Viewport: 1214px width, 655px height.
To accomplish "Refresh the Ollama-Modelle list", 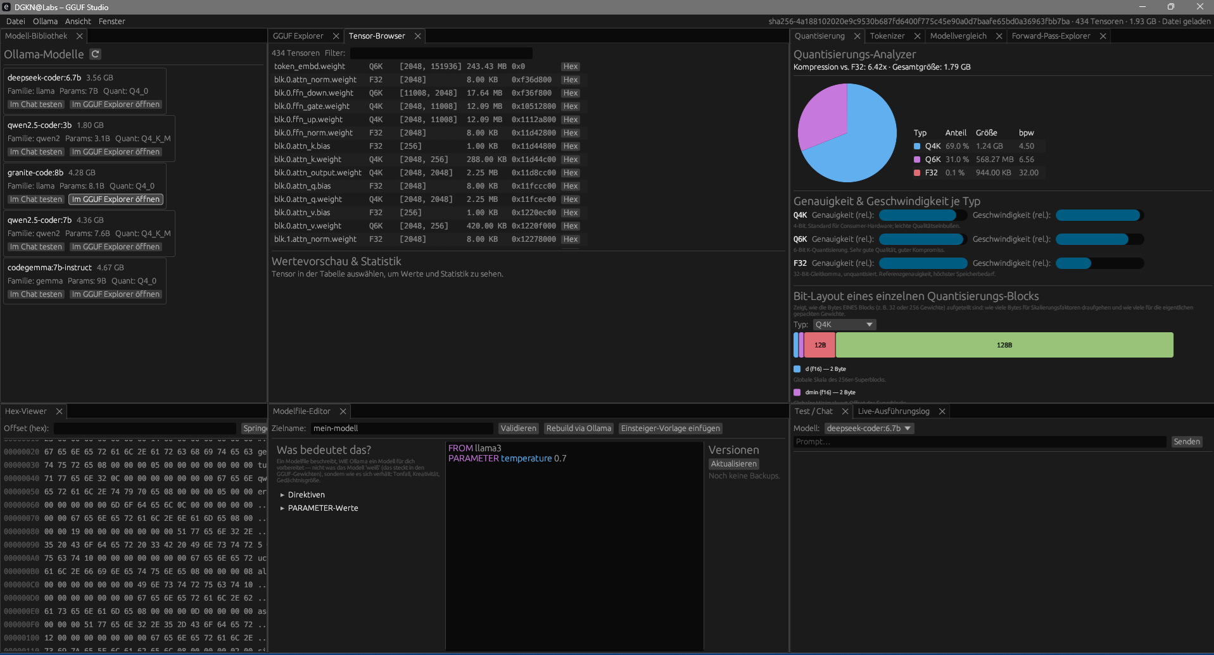I will click(95, 54).
